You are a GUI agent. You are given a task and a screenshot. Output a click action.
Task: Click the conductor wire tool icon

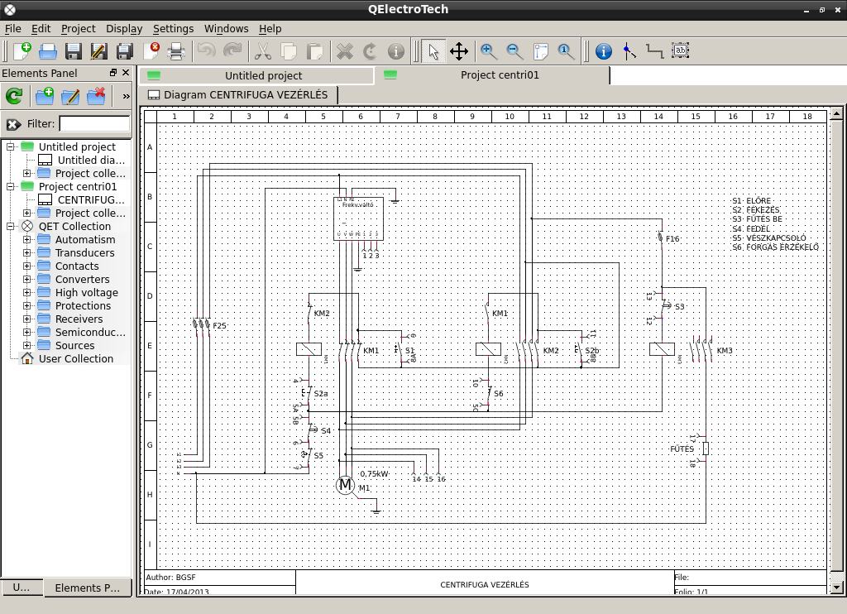[x=654, y=51]
